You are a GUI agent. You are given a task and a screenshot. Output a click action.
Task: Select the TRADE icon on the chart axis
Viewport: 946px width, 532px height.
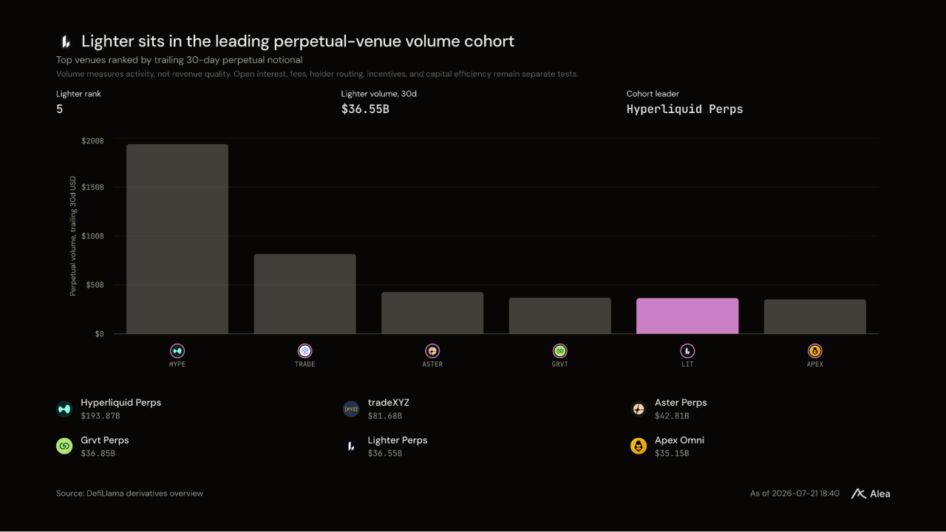coord(304,351)
